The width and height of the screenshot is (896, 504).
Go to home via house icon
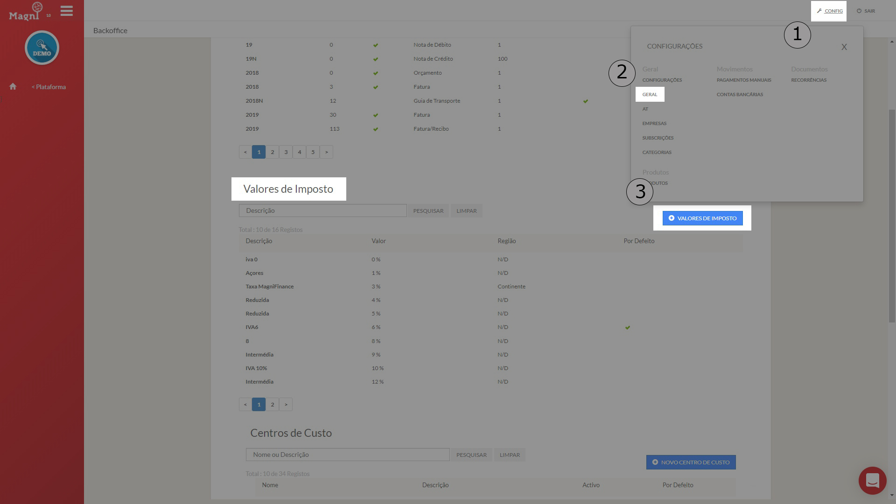click(x=13, y=87)
